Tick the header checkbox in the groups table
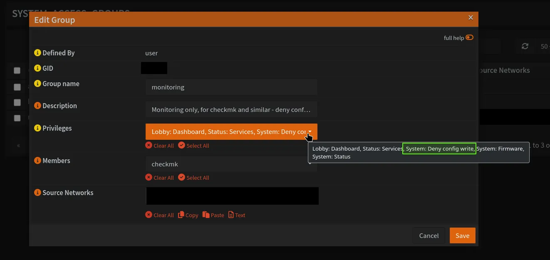 17,70
